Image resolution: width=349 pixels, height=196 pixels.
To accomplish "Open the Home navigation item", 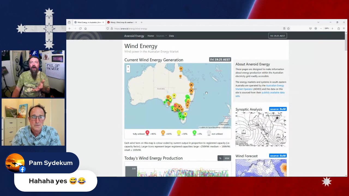I will pos(151,36).
